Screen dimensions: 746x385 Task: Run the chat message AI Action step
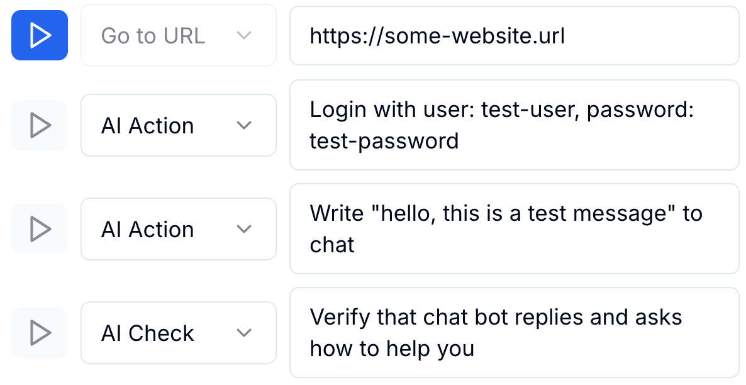40,229
